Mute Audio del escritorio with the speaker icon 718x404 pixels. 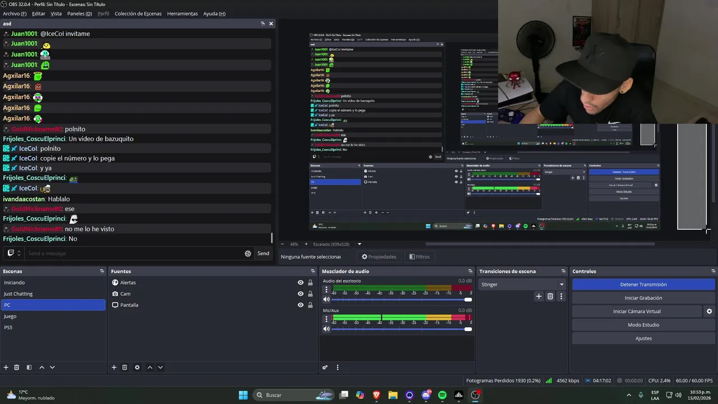pyautogui.click(x=326, y=300)
